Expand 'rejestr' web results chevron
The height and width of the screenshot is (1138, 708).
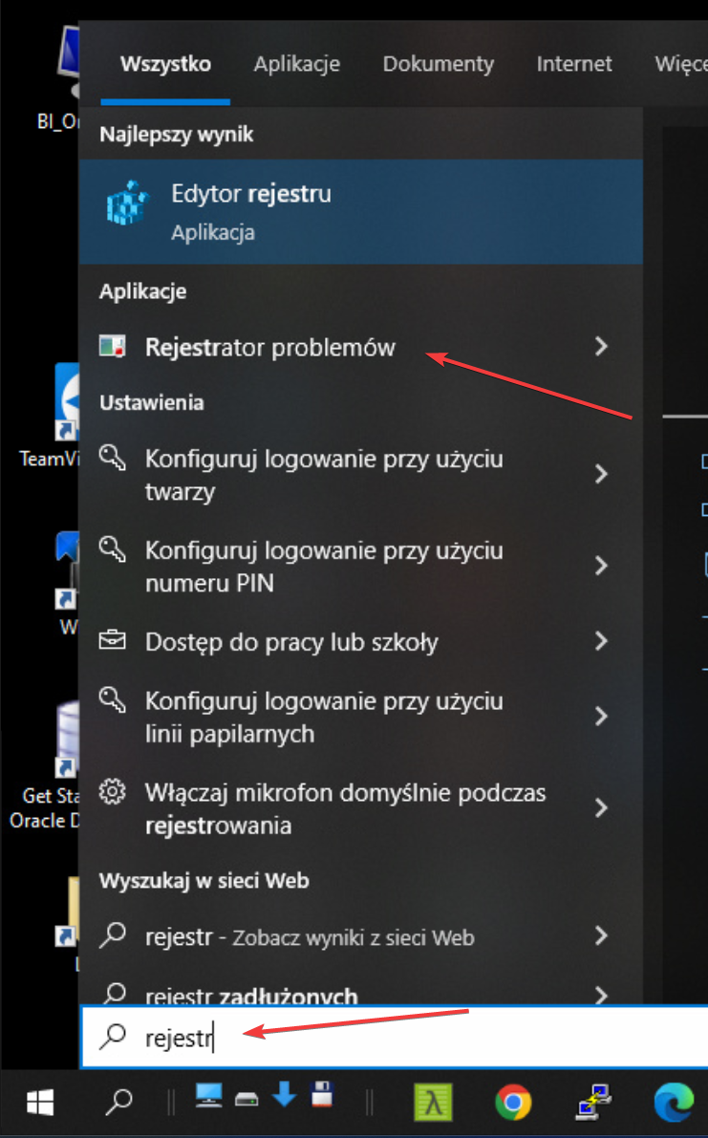coord(601,935)
